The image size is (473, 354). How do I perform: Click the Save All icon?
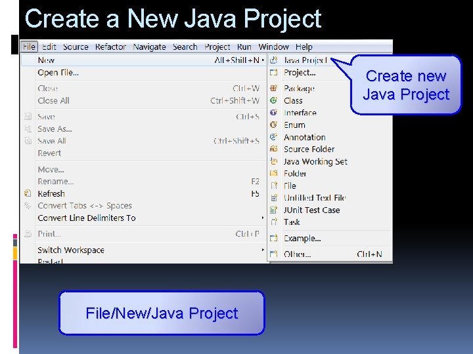coord(28,141)
